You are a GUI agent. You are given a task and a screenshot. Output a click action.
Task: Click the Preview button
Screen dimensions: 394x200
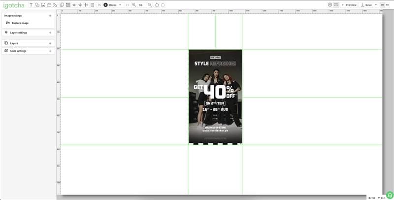pos(349,5)
